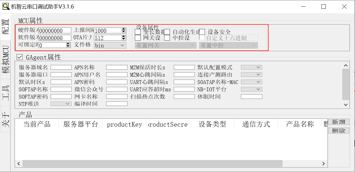
Task: Uncheck the GAgent属性 checkbox
Action: coord(20,57)
